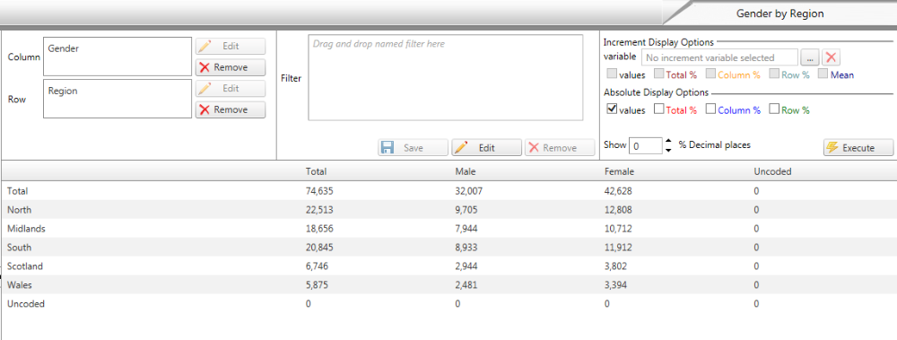The height and width of the screenshot is (340, 897).
Task: Click Scotland Male value 2,944
Action: coord(466,266)
